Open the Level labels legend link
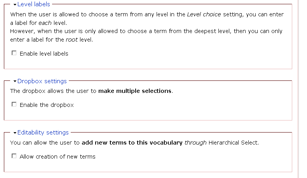 pos(34,4)
